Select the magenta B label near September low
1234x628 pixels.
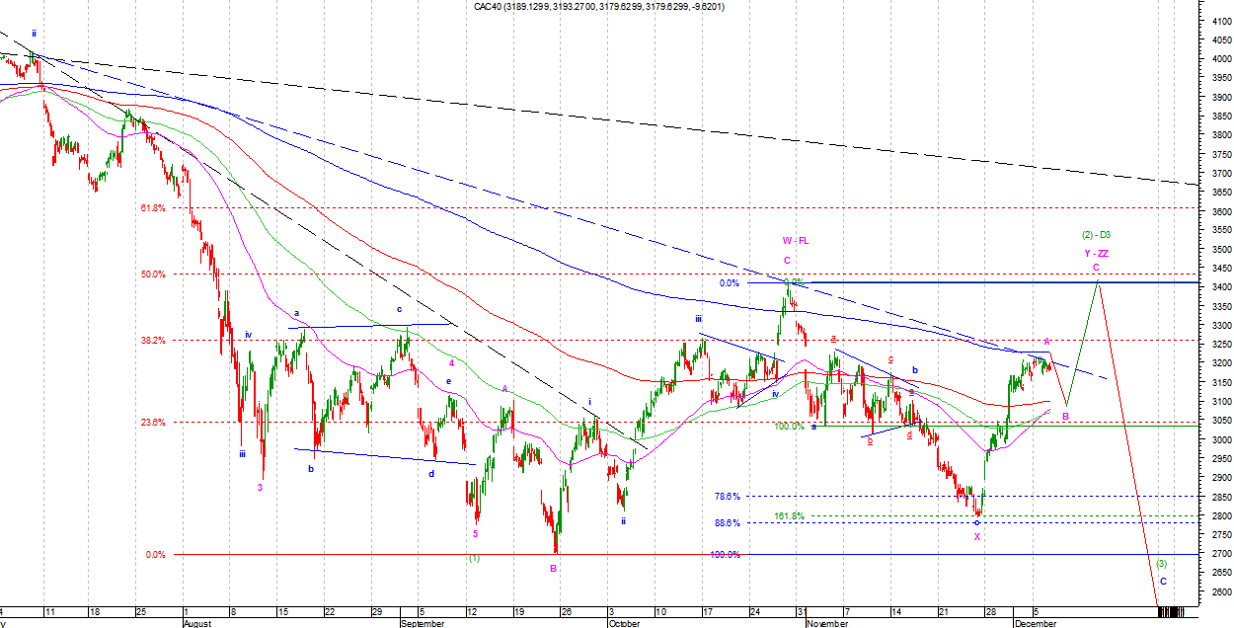pyautogui.click(x=554, y=568)
